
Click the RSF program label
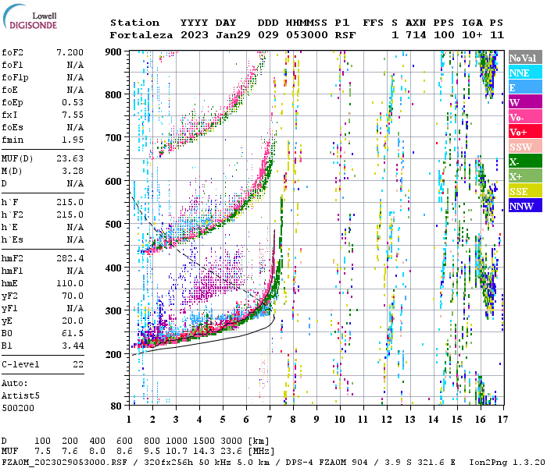coord(345,35)
